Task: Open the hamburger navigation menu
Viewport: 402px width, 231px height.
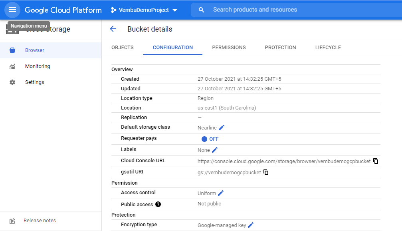Action: coord(12,10)
